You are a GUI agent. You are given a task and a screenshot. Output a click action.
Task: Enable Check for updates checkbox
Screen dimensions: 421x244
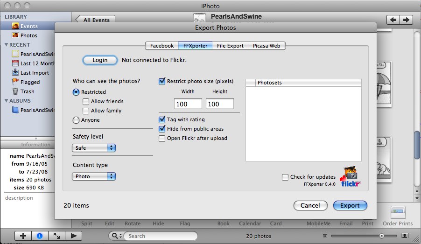click(285, 177)
